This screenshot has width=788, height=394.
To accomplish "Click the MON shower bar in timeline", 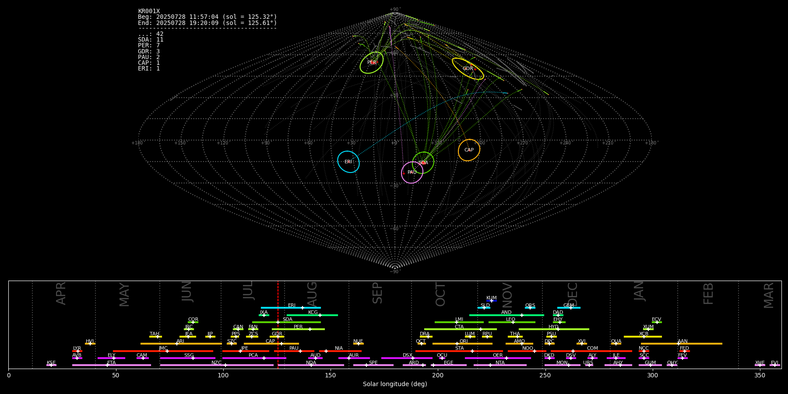I will 562,365.
